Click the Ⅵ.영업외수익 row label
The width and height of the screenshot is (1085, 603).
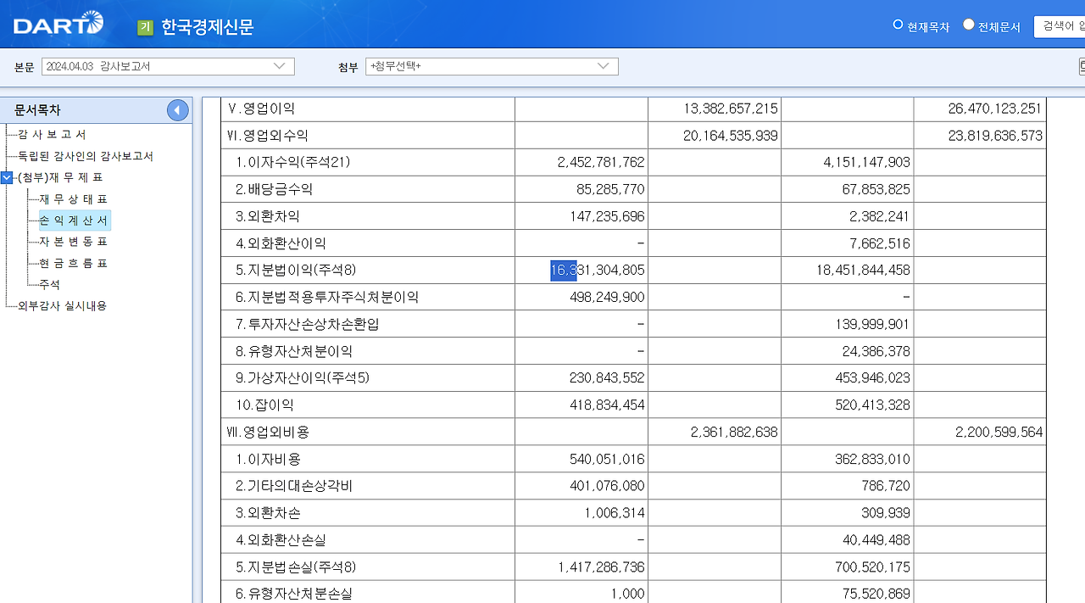pos(268,136)
